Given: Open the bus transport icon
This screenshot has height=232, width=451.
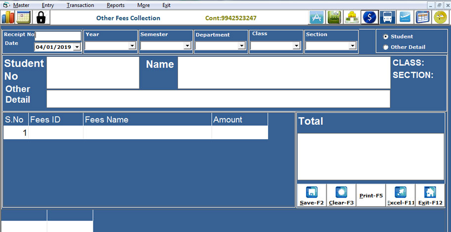Looking at the screenshot, I should pos(387,17).
